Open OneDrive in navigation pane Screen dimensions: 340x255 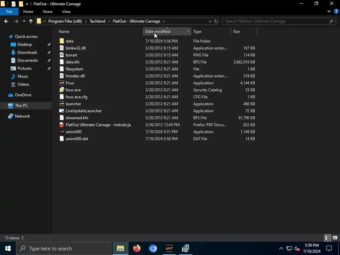(23, 95)
